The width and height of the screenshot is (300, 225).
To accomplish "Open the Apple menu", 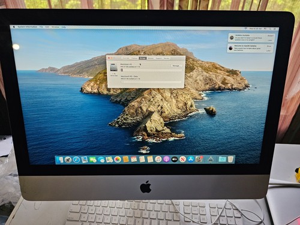I will [14, 27].
